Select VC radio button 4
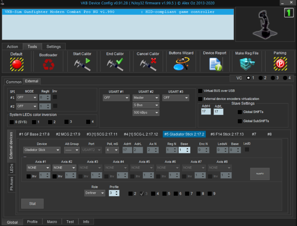Image resolution: width=297 pixels, height=226 pixels. click(x=285, y=78)
